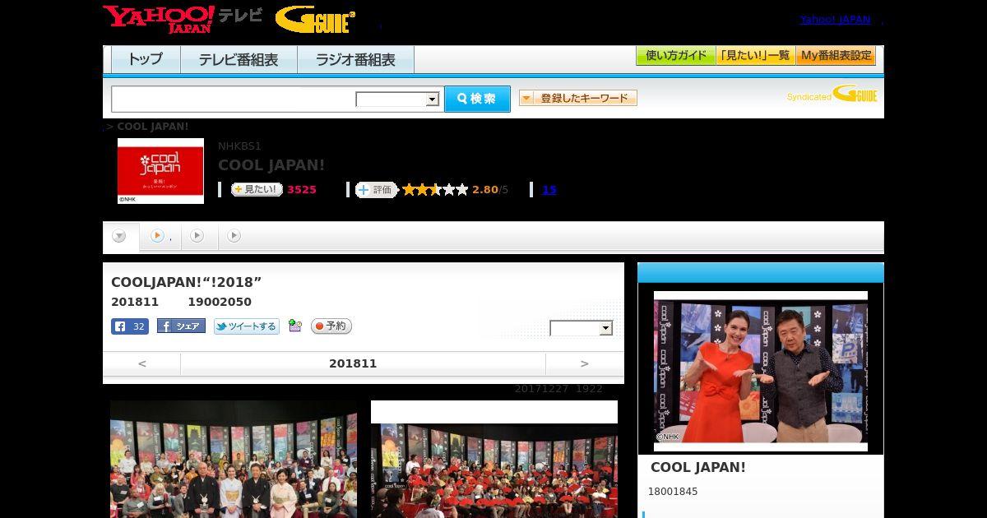The height and width of the screenshot is (518, 987).
Task: Click the 201811 date label
Action: 353,363
